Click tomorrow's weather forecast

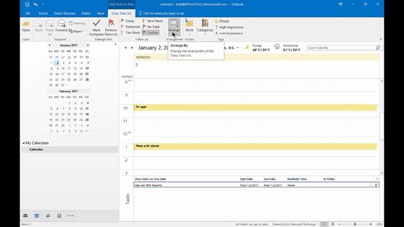point(288,48)
